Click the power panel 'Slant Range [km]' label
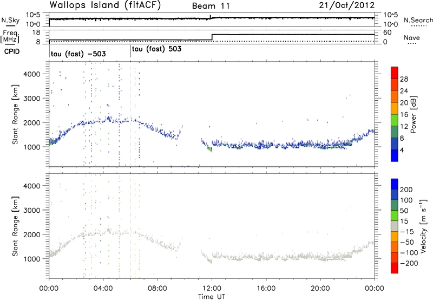This screenshot has width=433, height=300. (x=15, y=114)
